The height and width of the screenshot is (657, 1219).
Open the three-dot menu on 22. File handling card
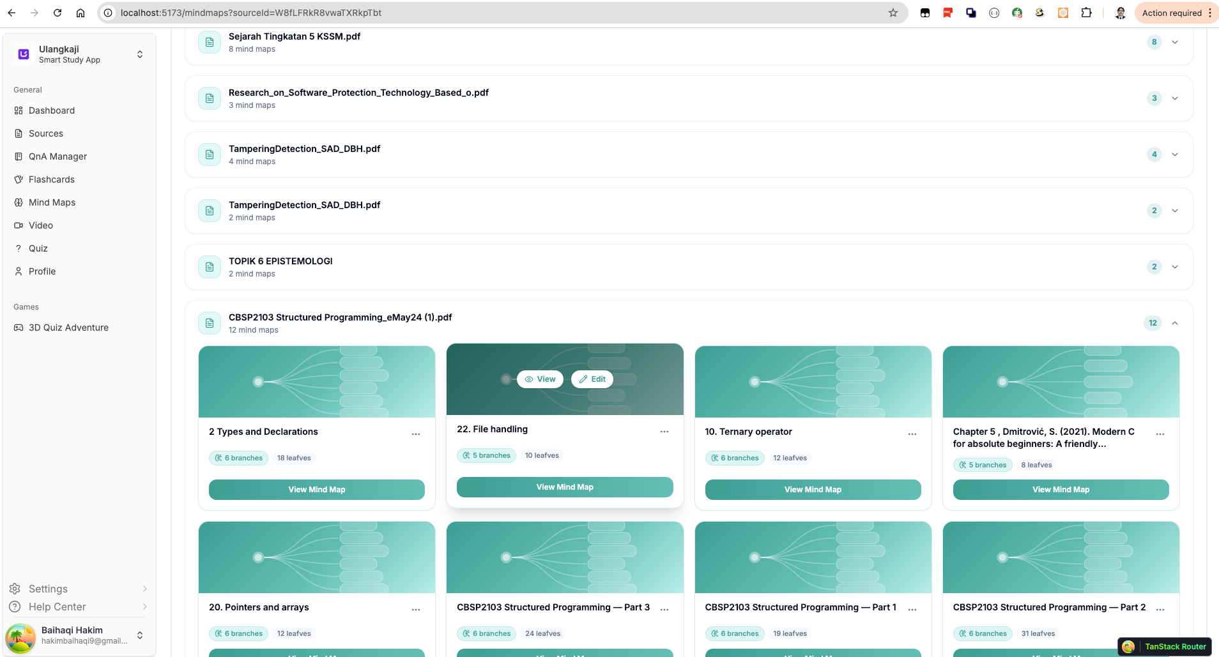point(664,432)
